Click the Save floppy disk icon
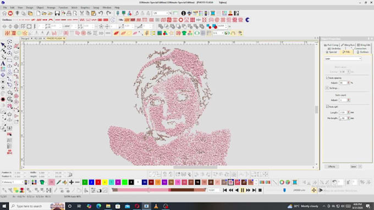The height and width of the screenshot is (210, 374). (x=57, y=13)
